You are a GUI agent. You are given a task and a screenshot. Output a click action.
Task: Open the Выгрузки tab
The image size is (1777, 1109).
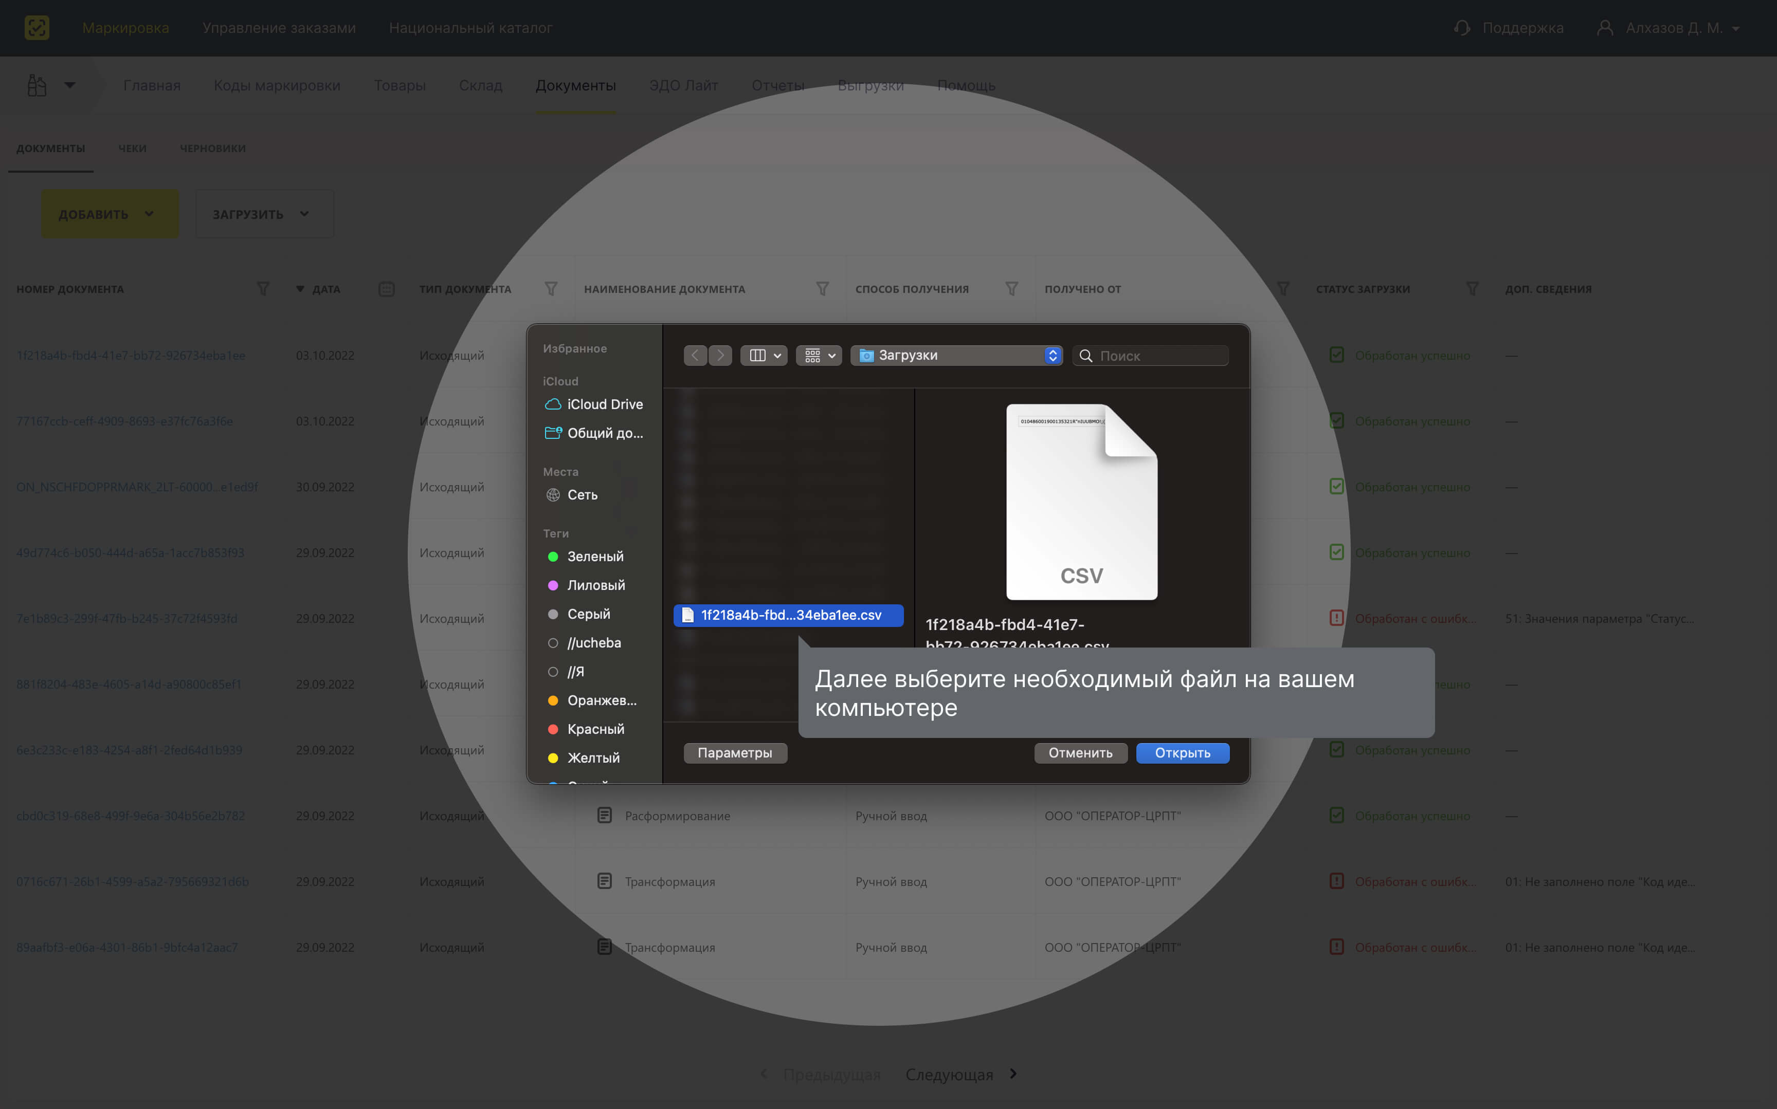[871, 85]
